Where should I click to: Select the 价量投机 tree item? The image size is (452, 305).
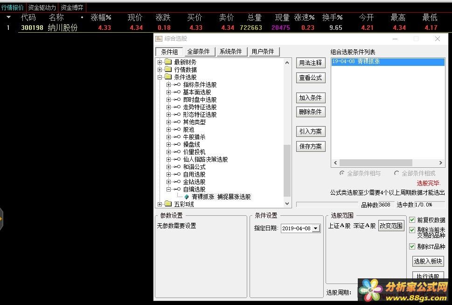194,152
